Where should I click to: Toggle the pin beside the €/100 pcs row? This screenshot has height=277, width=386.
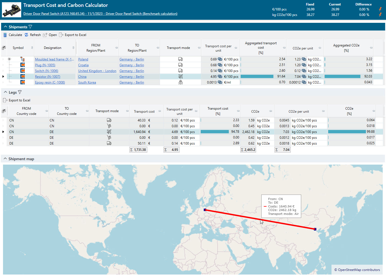point(380,9)
